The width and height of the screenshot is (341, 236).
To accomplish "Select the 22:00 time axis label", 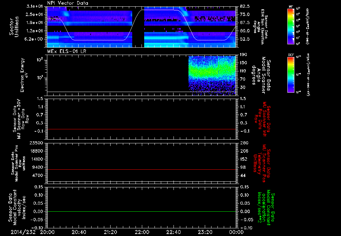I will click(x=142, y=232).
